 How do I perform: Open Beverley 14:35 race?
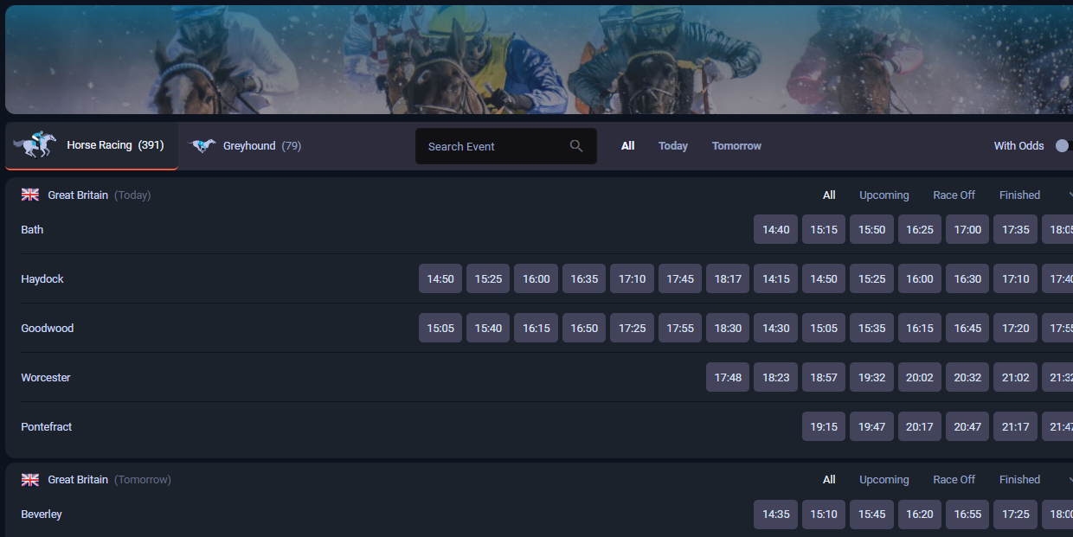[x=775, y=514]
